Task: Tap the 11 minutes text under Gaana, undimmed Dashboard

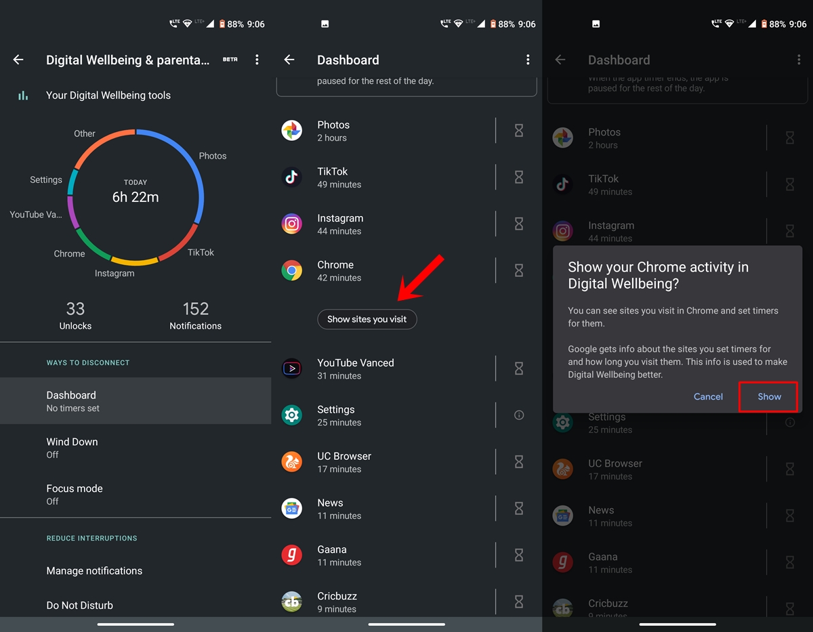Action: click(339, 563)
